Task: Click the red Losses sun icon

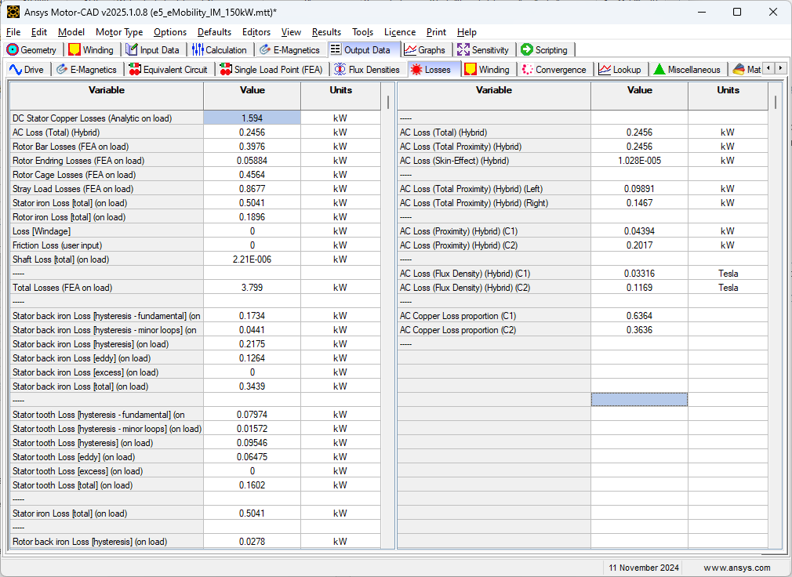Action: pos(416,69)
